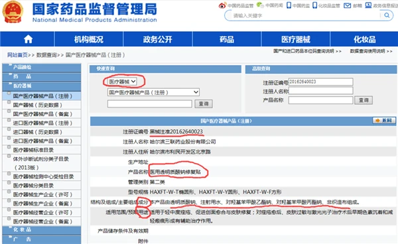Click management category value 第二类

point(157,182)
